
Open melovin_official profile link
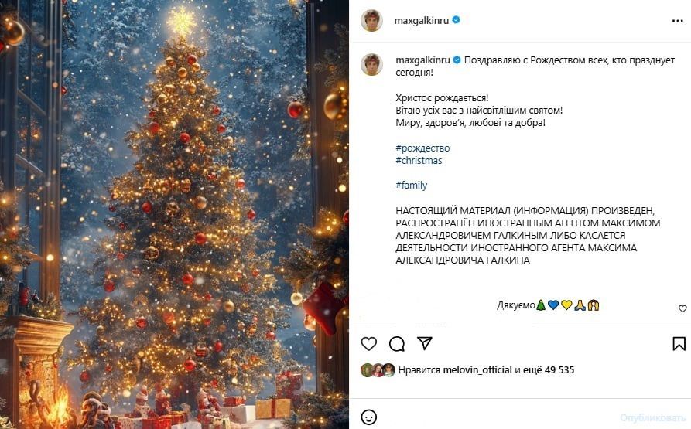point(477,370)
